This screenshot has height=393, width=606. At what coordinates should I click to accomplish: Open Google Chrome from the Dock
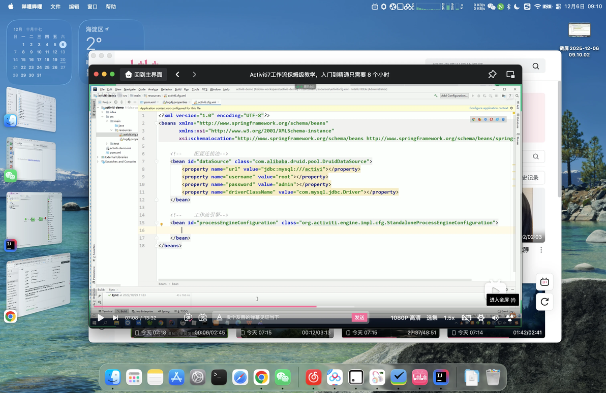[x=261, y=377]
